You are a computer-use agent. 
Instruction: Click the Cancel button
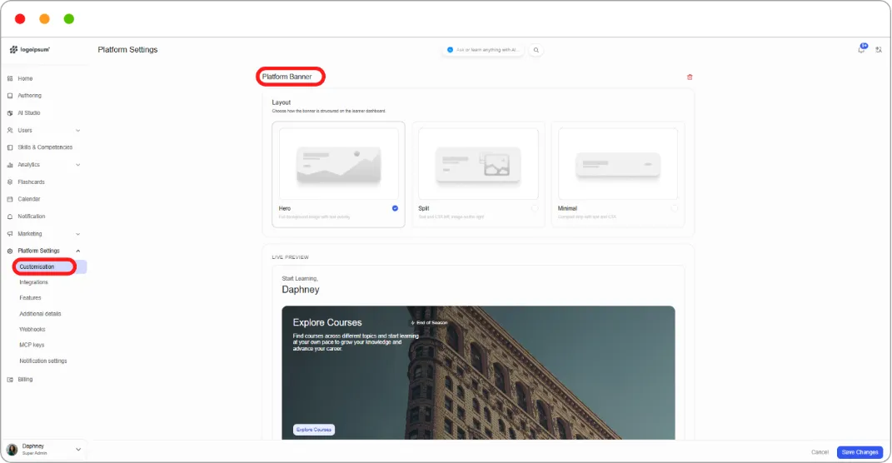point(820,452)
